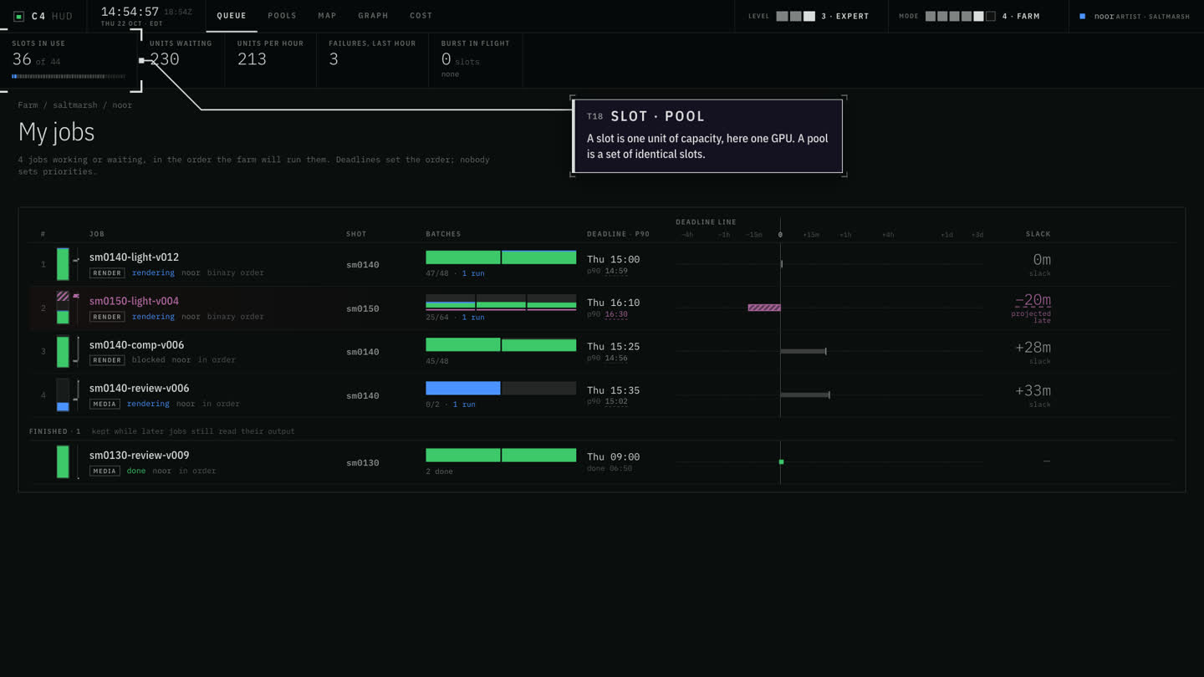
Task: Click the BURST IN FLIGHT 0 slots stat
Action: point(476,60)
